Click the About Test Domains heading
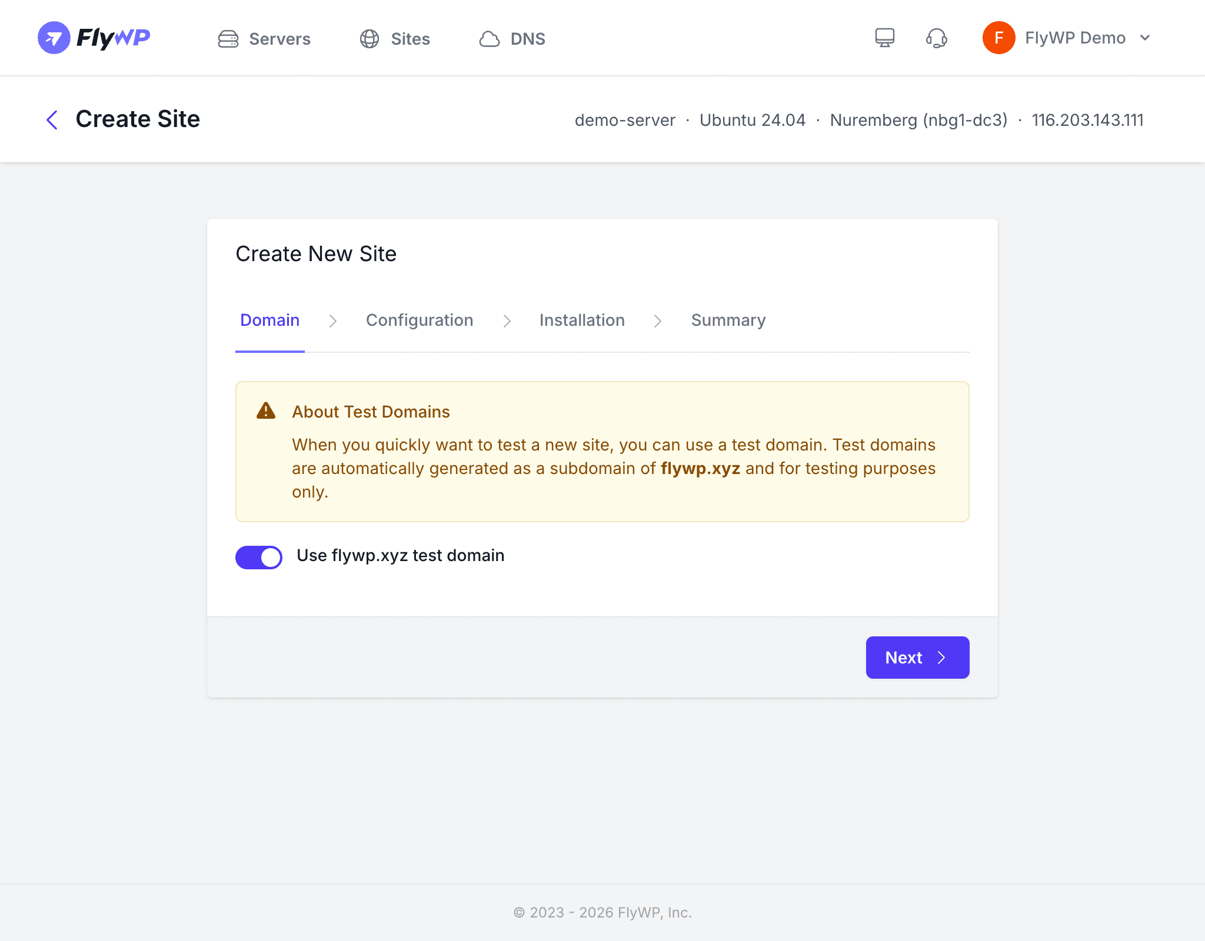The height and width of the screenshot is (941, 1205). [371, 412]
